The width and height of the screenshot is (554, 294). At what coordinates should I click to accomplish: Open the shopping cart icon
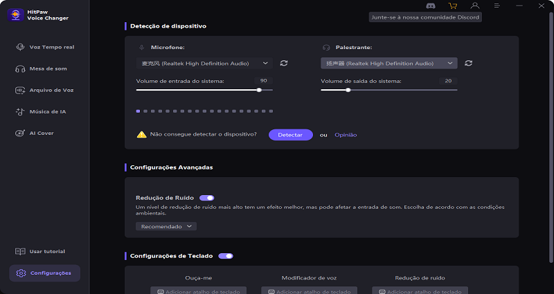click(x=452, y=6)
